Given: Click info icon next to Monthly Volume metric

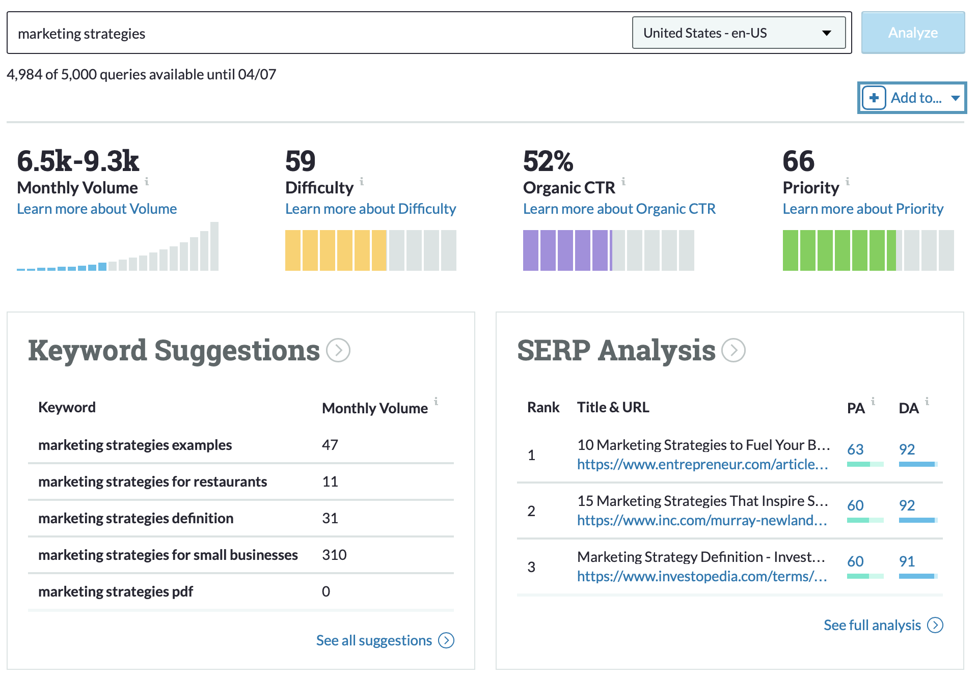Looking at the screenshot, I should click(x=147, y=181).
